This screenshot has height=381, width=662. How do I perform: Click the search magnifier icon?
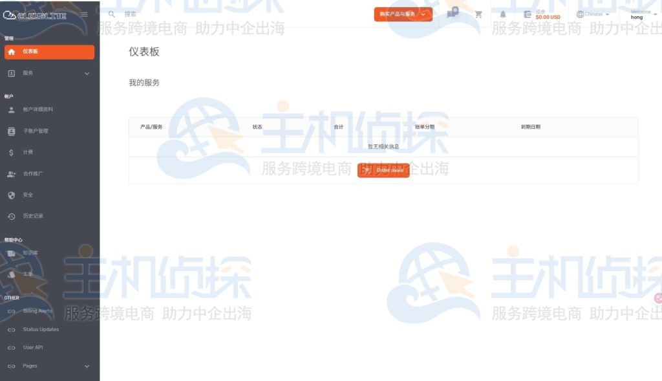pos(111,14)
